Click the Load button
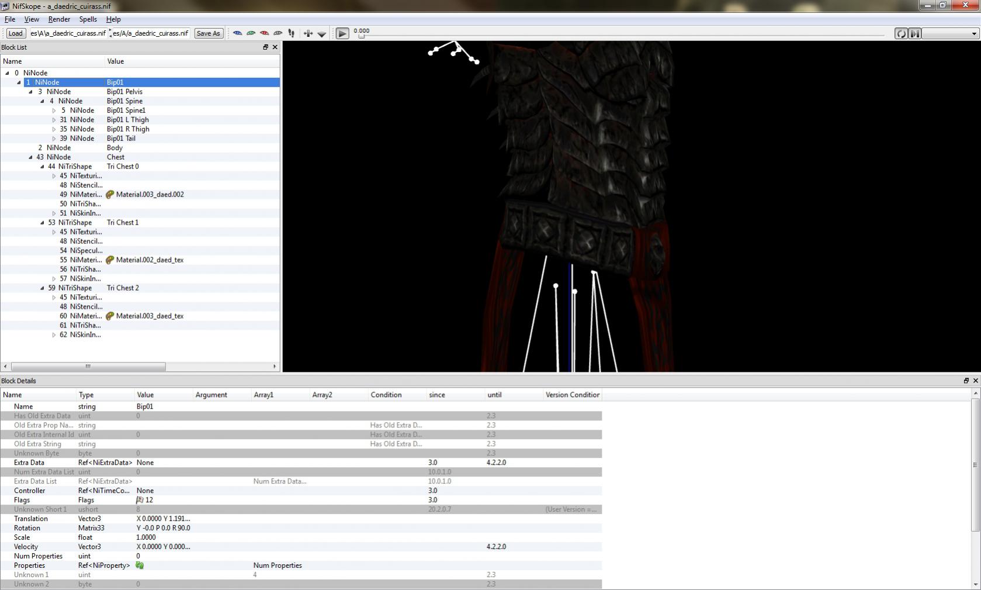Viewport: 981px width, 590px height. click(16, 33)
